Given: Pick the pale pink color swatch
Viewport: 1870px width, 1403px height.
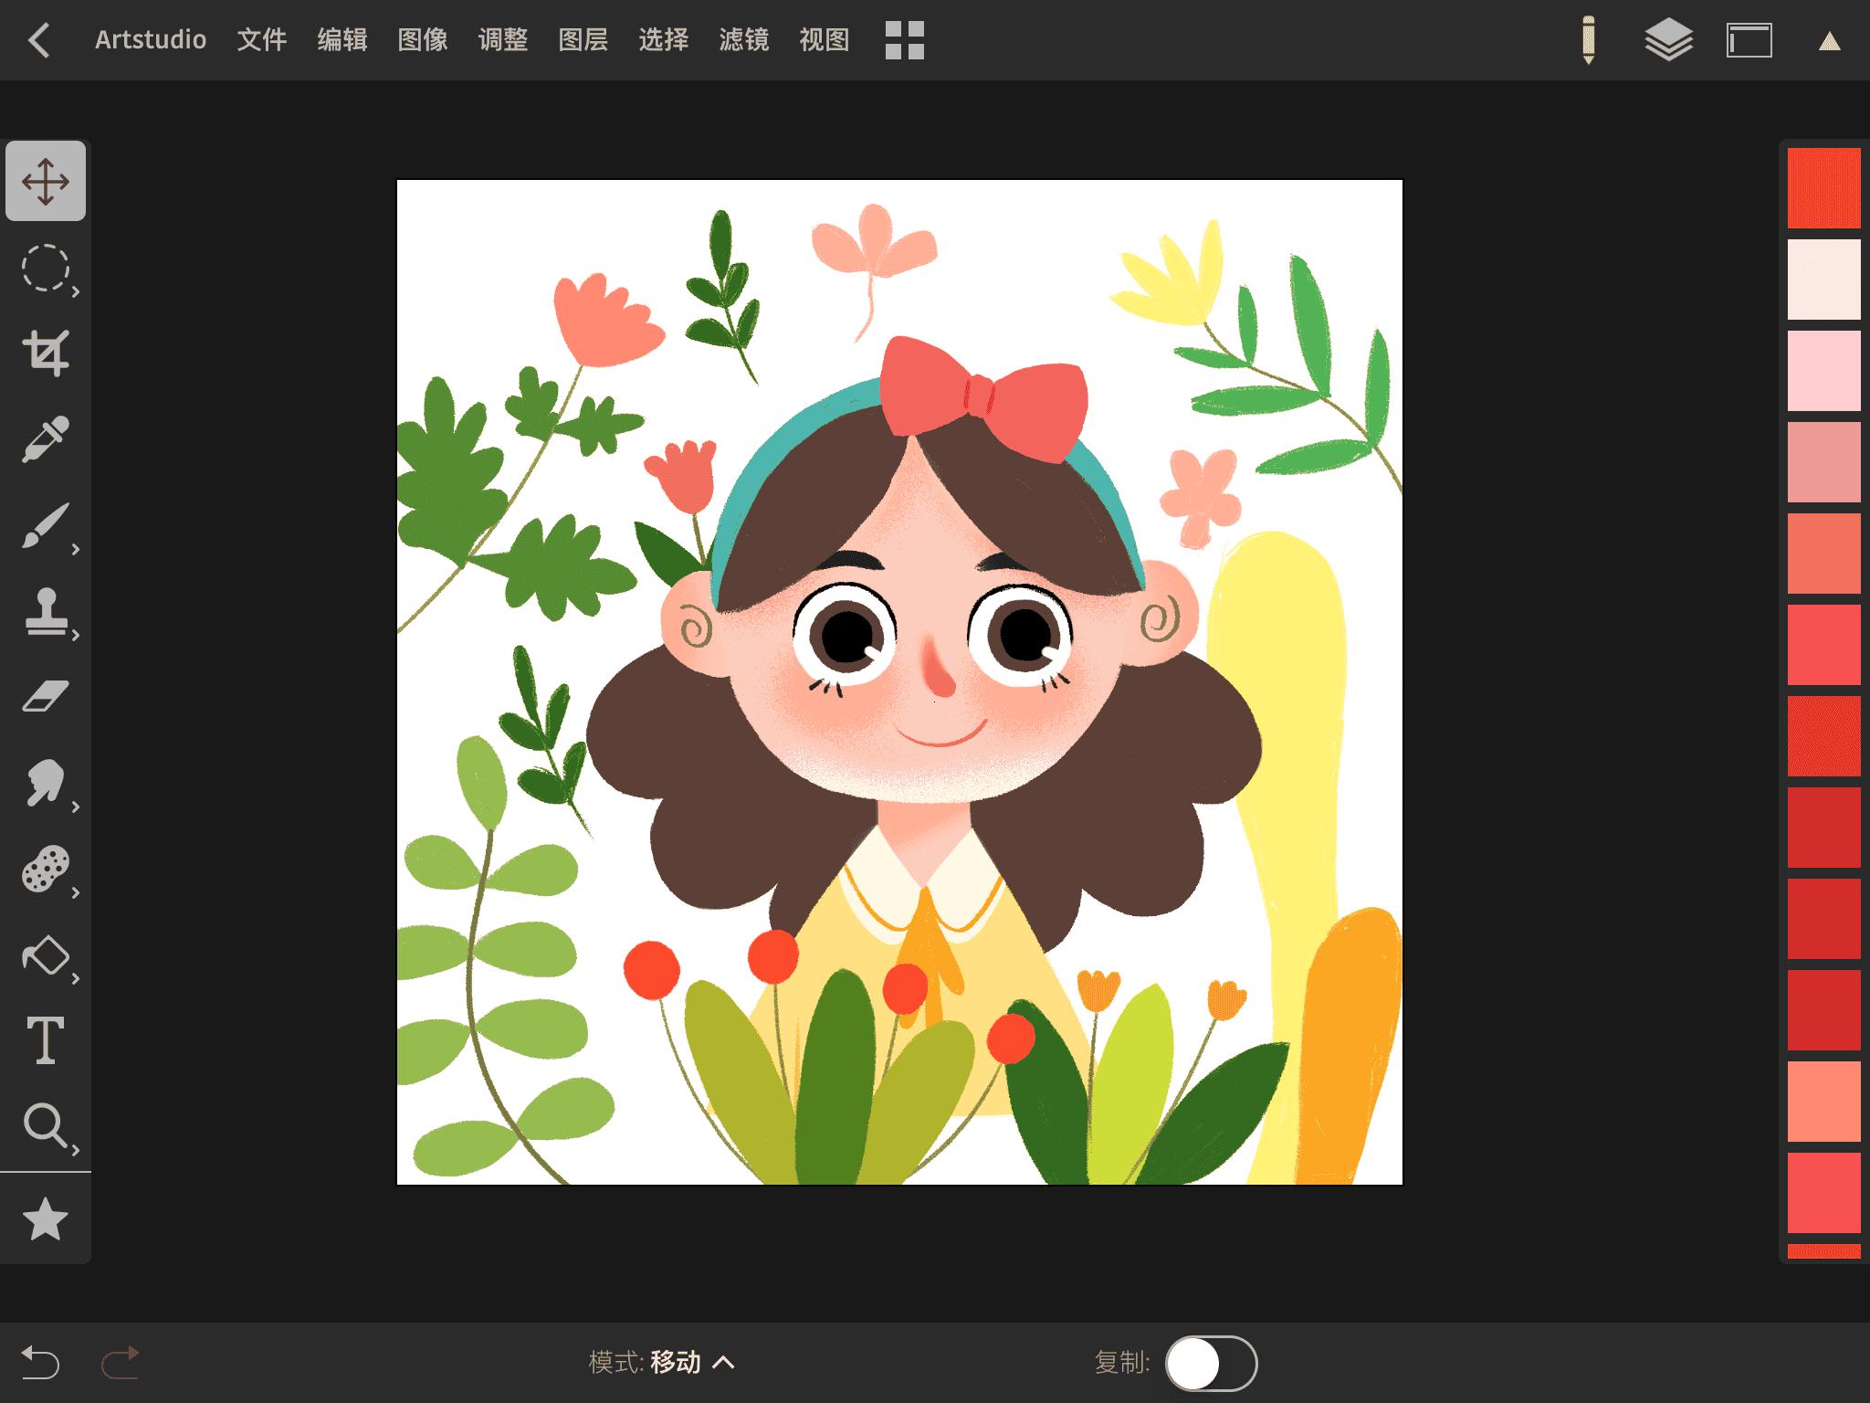Looking at the screenshot, I should 1823,371.
